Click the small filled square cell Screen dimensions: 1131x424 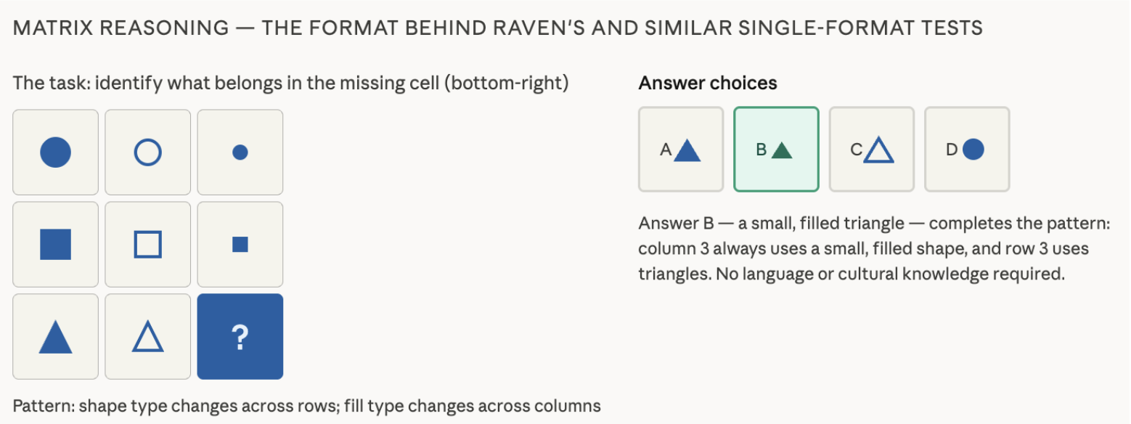(x=240, y=245)
